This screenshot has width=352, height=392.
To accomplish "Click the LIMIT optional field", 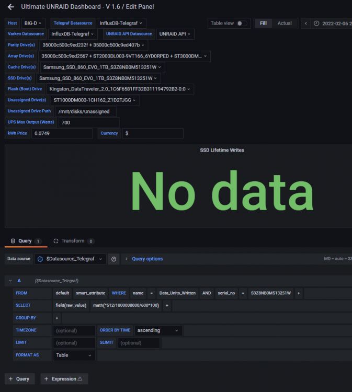I will point(74,343).
